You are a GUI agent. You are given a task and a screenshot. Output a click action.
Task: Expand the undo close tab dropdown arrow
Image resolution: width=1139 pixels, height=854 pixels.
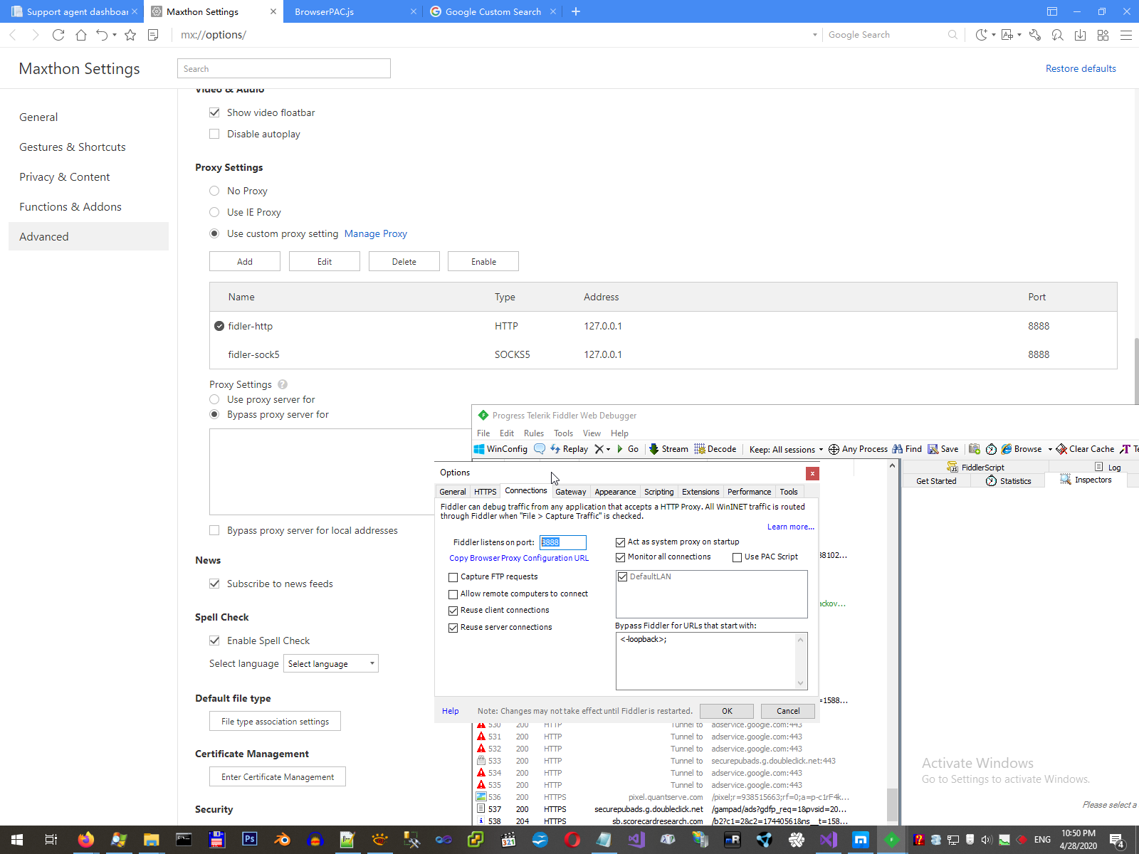(115, 35)
